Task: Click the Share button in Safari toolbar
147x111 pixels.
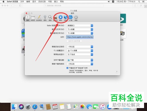Action: pos(135,6)
